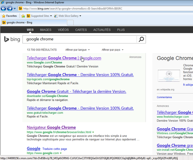Switch to ACTUALITÉS search category
This screenshot has height=160, width=193.
102,30
